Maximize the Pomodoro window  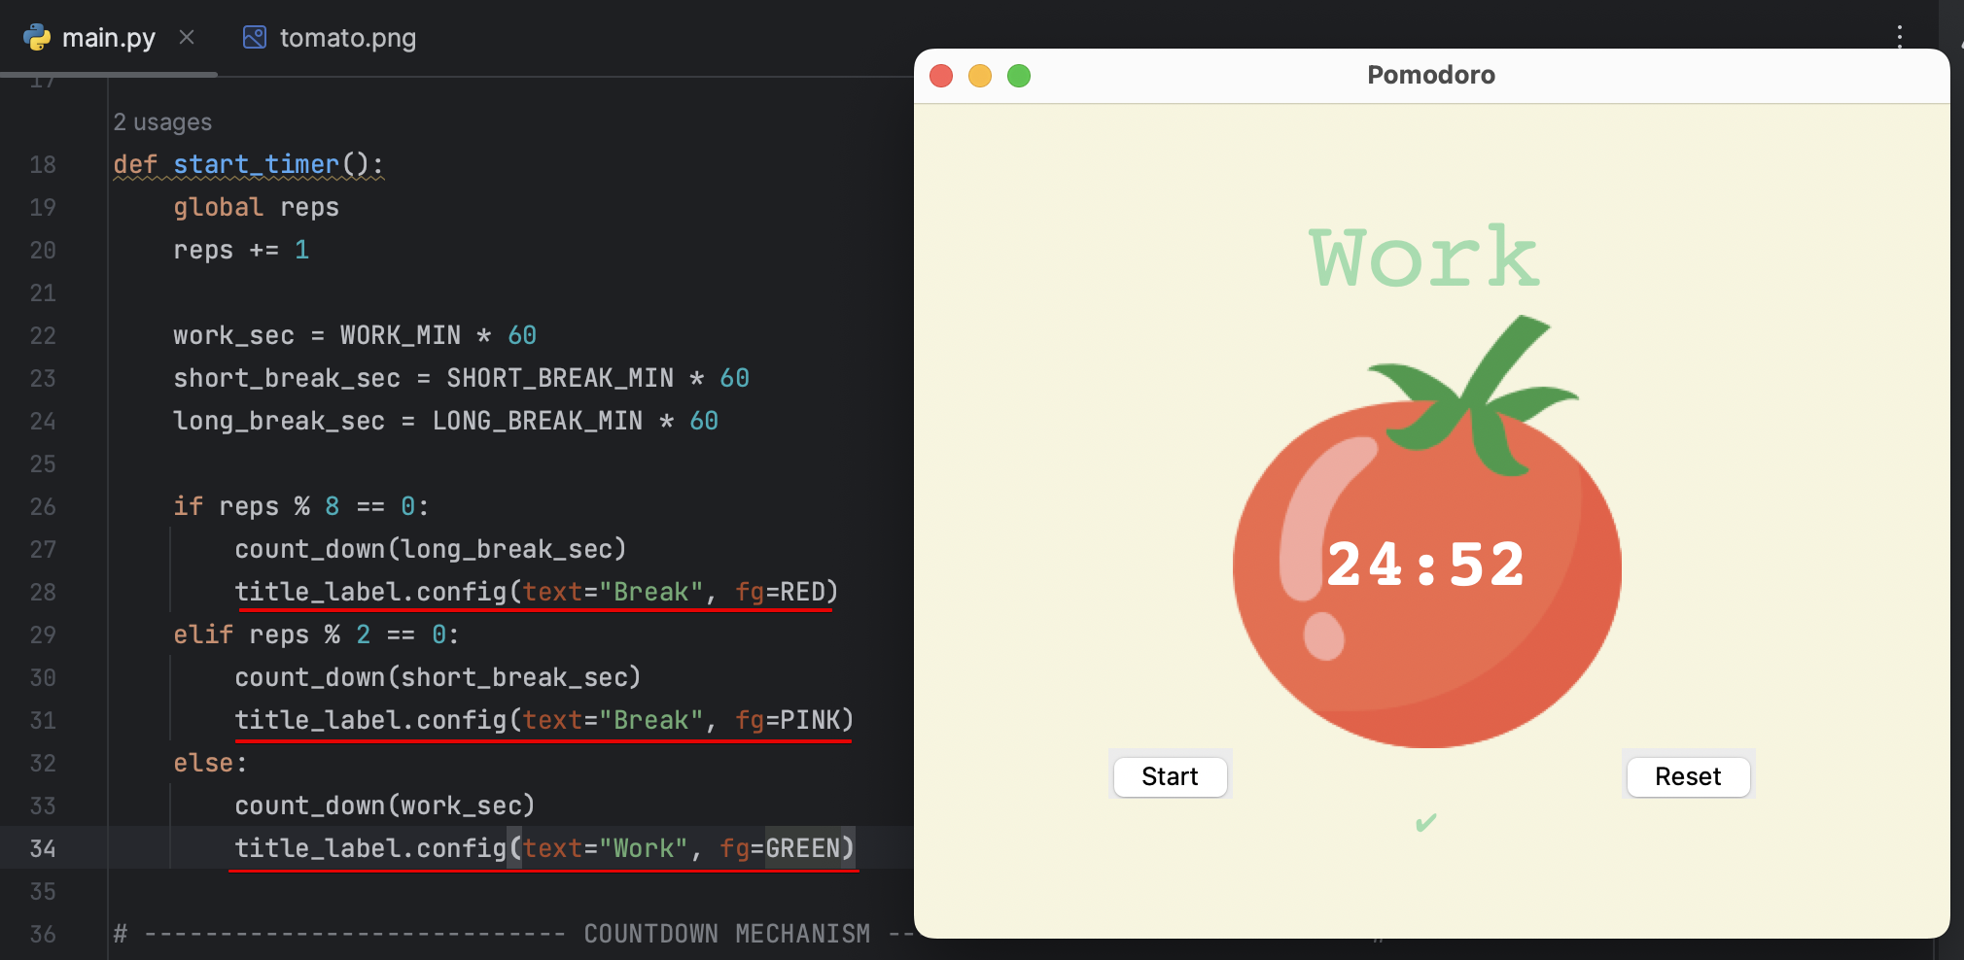click(x=1019, y=76)
